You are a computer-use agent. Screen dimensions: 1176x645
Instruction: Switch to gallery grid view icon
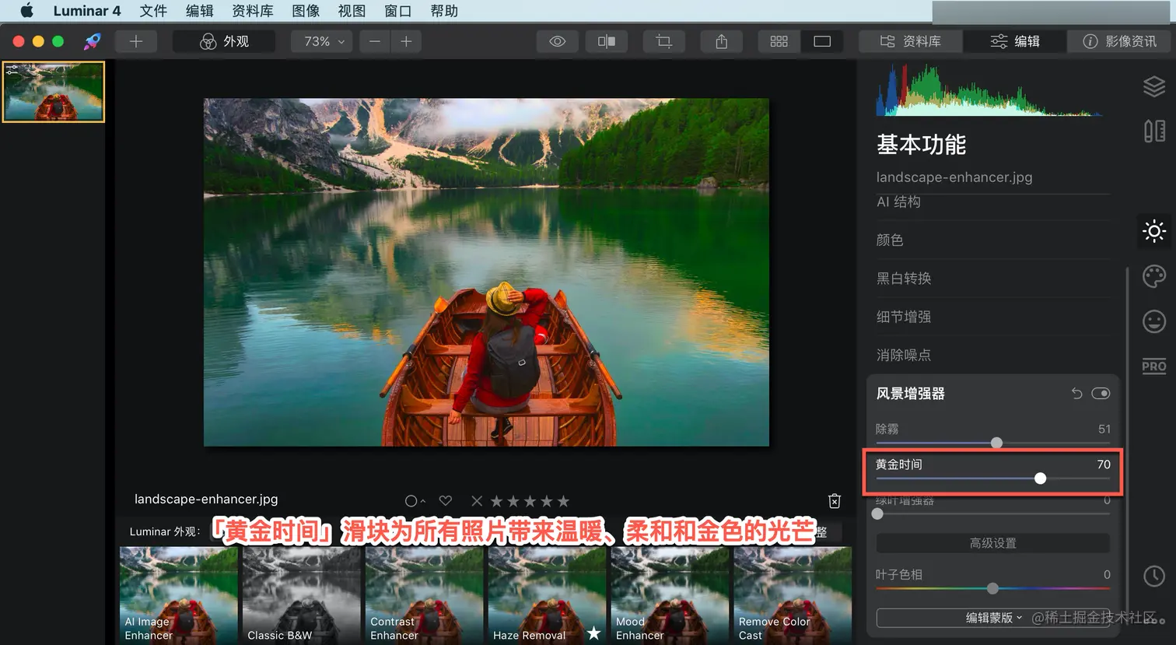779,41
